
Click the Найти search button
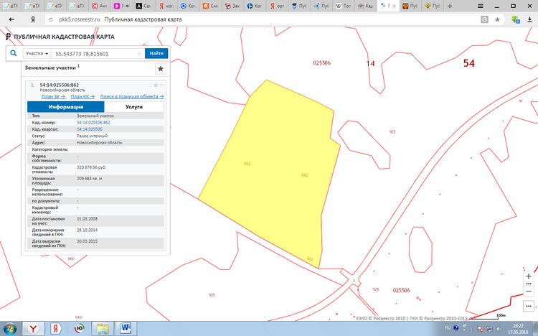tap(156, 53)
